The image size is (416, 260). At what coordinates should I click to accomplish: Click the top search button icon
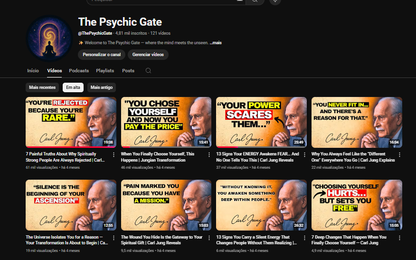point(255,1)
